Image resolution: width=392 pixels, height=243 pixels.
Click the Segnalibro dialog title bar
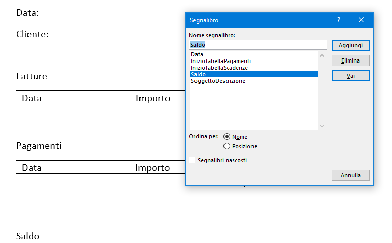[x=255, y=20]
